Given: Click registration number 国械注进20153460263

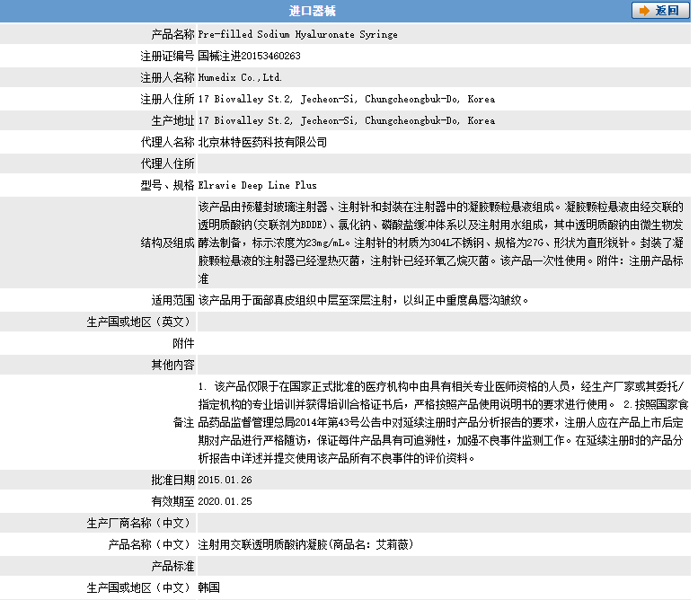Looking at the screenshot, I should point(249,56).
